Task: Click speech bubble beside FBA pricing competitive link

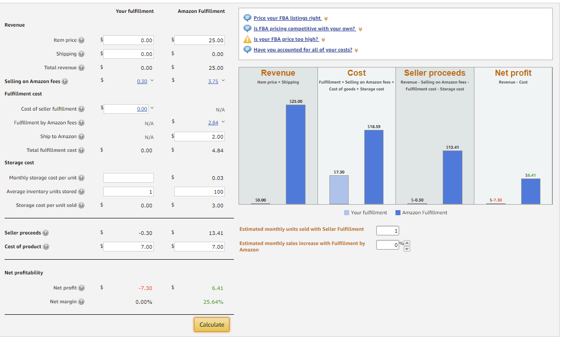Action: coord(247,28)
